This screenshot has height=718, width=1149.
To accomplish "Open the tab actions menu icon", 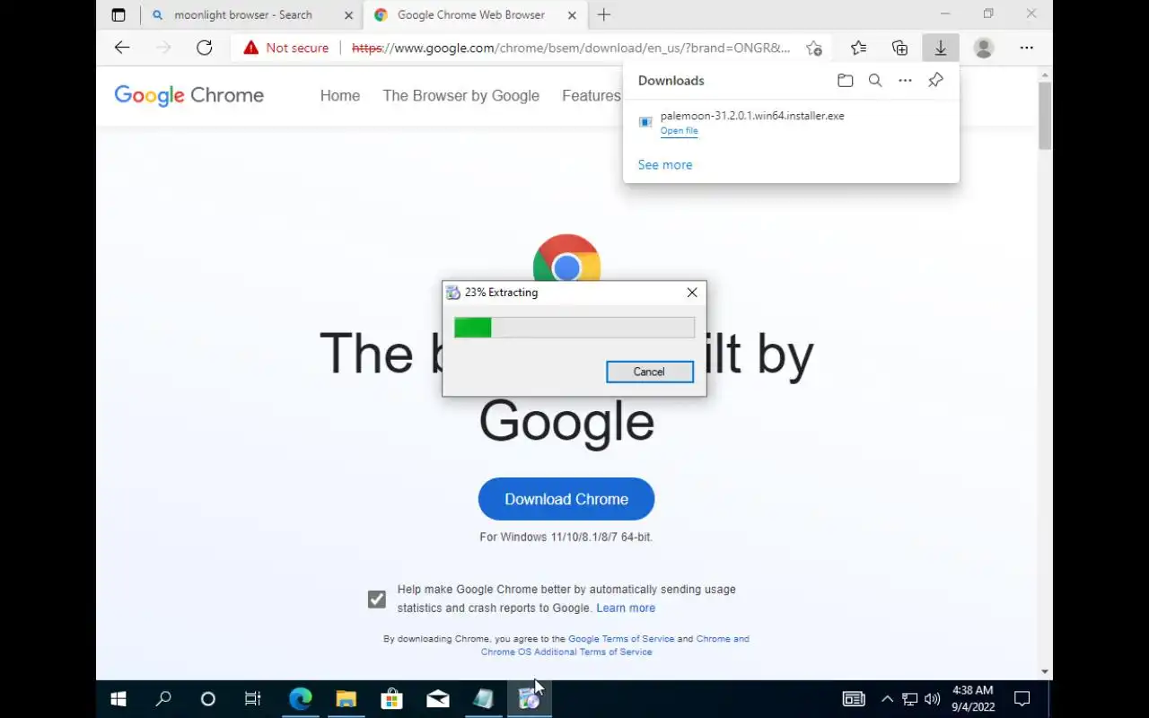I will [x=118, y=14].
